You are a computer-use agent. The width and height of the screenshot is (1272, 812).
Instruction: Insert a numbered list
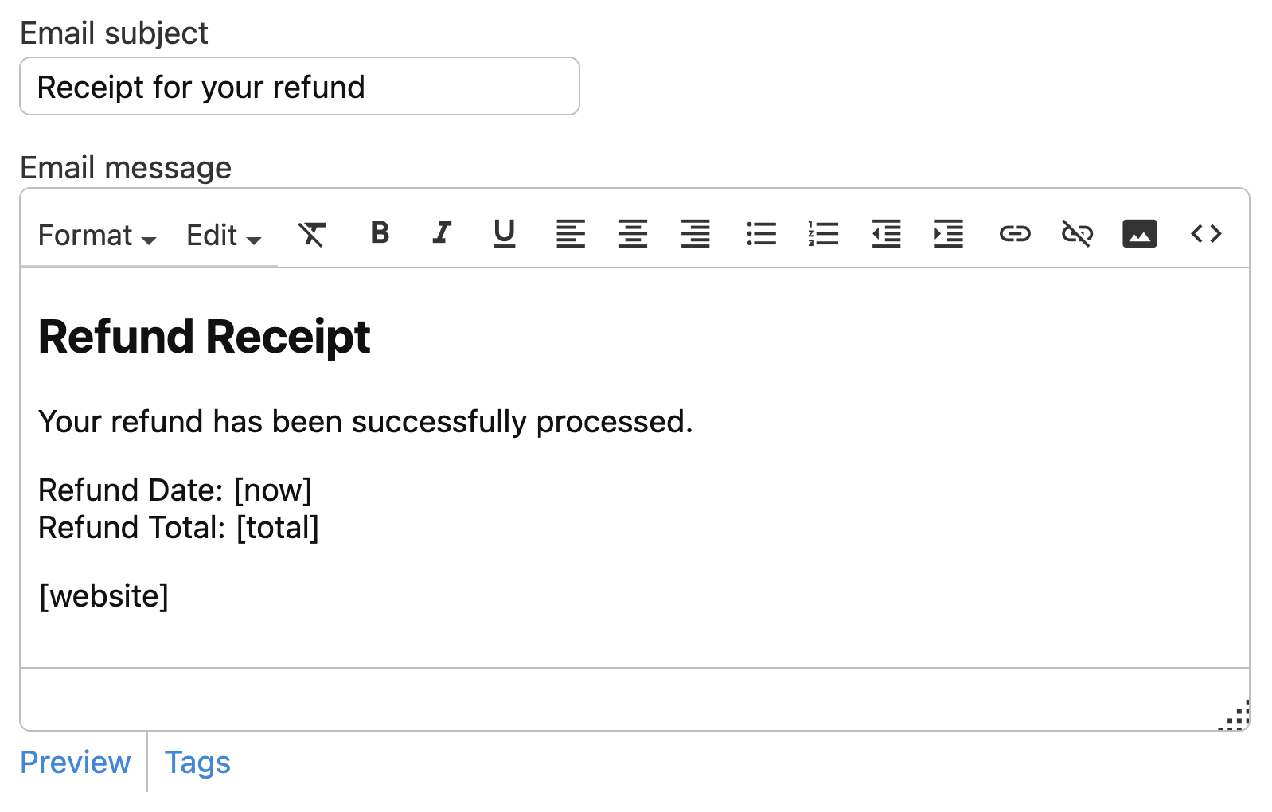tap(823, 234)
